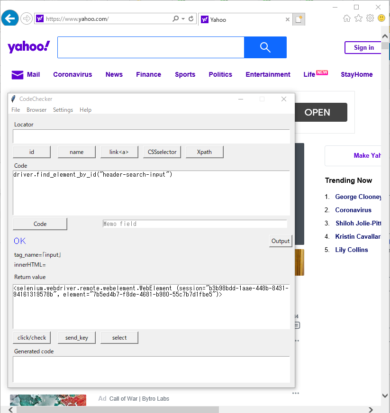Screen dimensions: 390x413
Task: Click the CodeChecker feather icon
Action: tap(13, 99)
